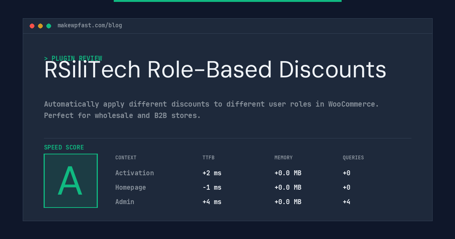Click the Homepage row label
Image resolution: width=455 pixels, height=239 pixels.
(130, 187)
